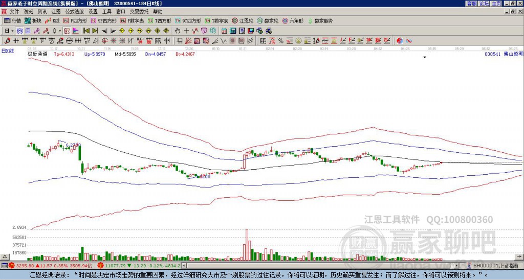Click the circle-with-lines Gann icon
The height and width of the screenshot is (280, 524).
point(69,41)
